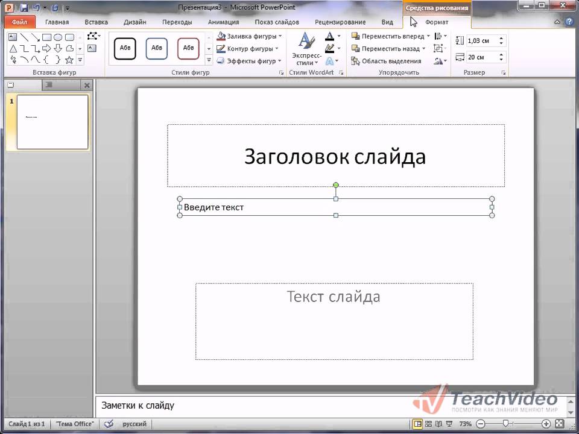Open the Align objects dropdown
Viewport: 579px width, 434px height.
440,36
